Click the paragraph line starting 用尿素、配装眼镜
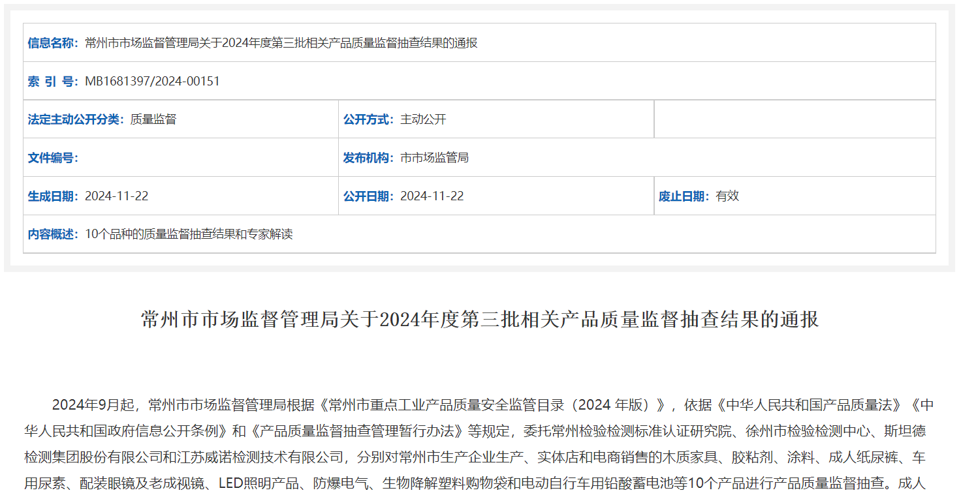Viewport: 961px width, 499px height. coord(475,484)
